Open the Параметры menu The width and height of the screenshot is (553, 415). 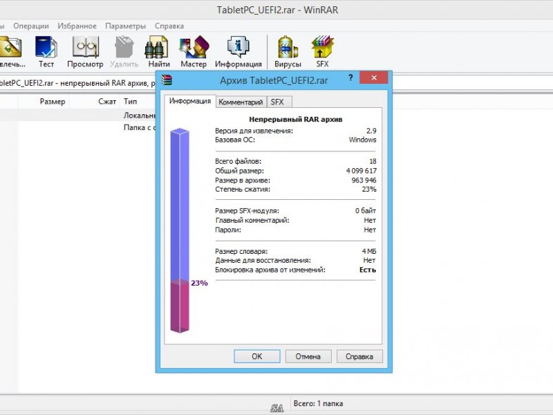point(126,26)
